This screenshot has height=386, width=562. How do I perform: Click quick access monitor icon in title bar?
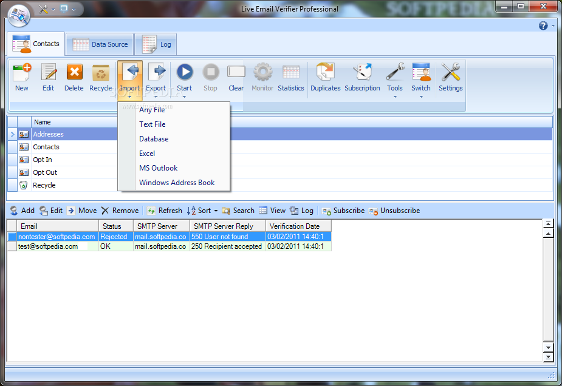(64, 8)
